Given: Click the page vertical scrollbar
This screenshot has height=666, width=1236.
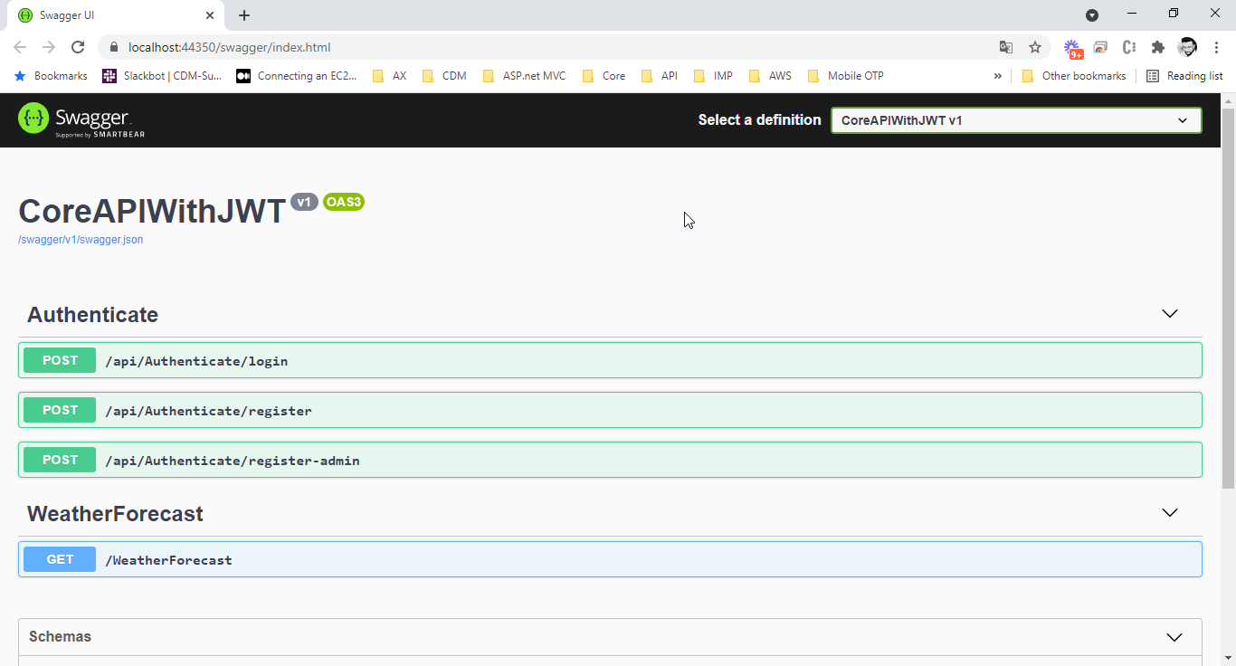Looking at the screenshot, I should [x=1228, y=300].
